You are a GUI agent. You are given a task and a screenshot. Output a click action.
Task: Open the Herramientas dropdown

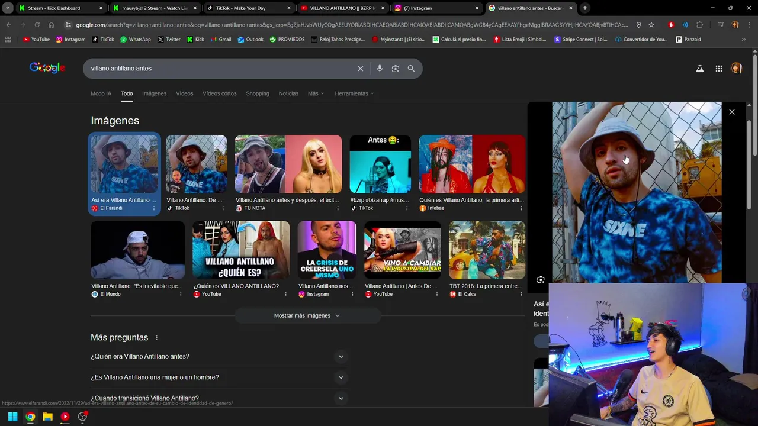pos(354,93)
